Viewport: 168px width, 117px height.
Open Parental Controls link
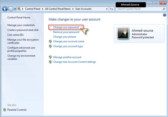pyautogui.click(x=17, y=110)
